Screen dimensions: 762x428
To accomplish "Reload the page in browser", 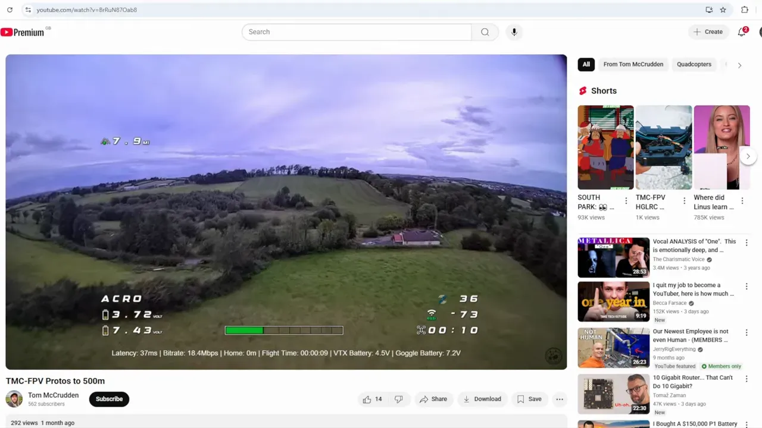I will tap(10, 10).
